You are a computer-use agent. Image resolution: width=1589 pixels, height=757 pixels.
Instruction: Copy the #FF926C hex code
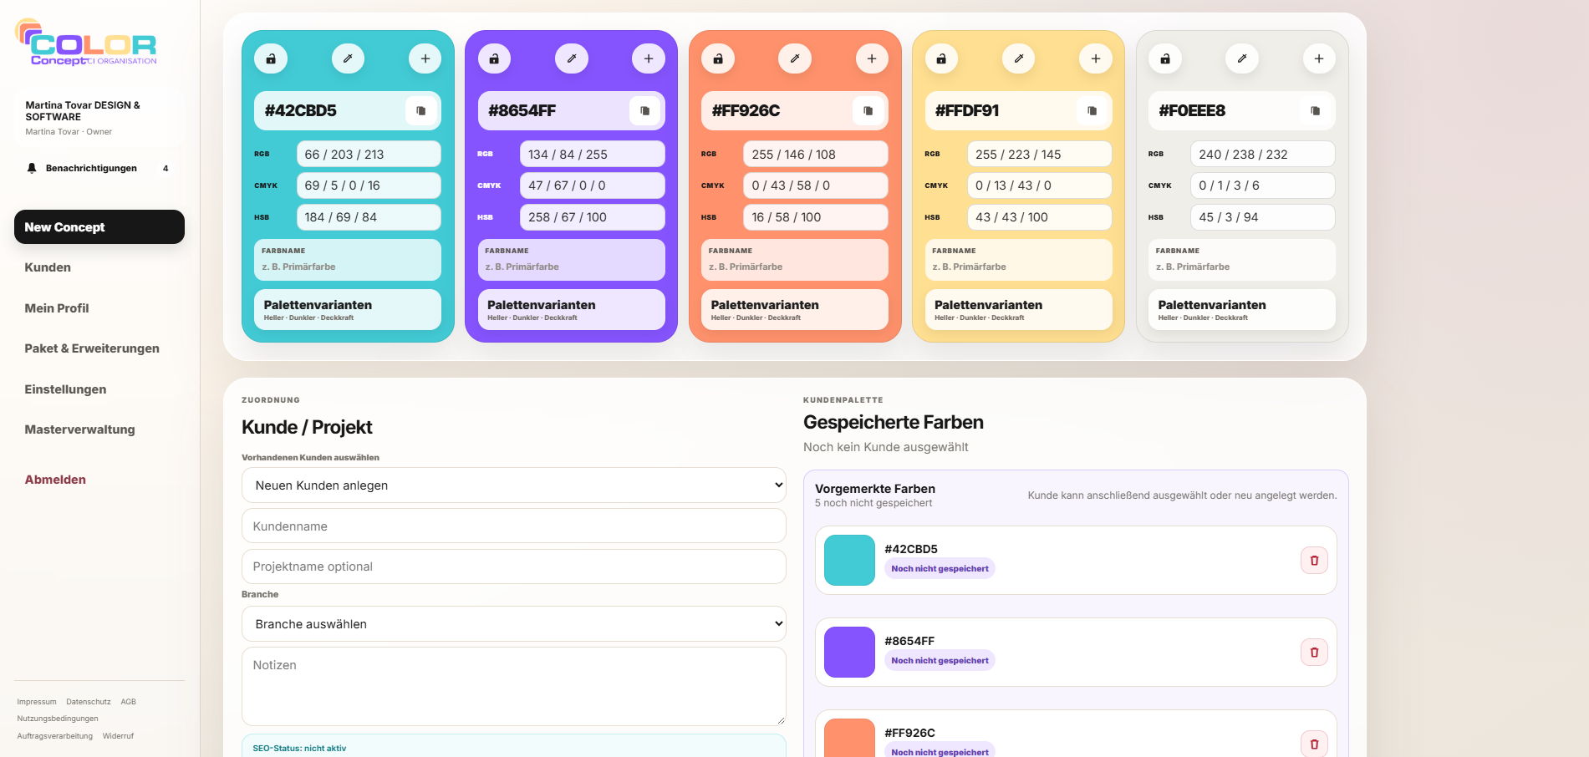click(x=868, y=110)
